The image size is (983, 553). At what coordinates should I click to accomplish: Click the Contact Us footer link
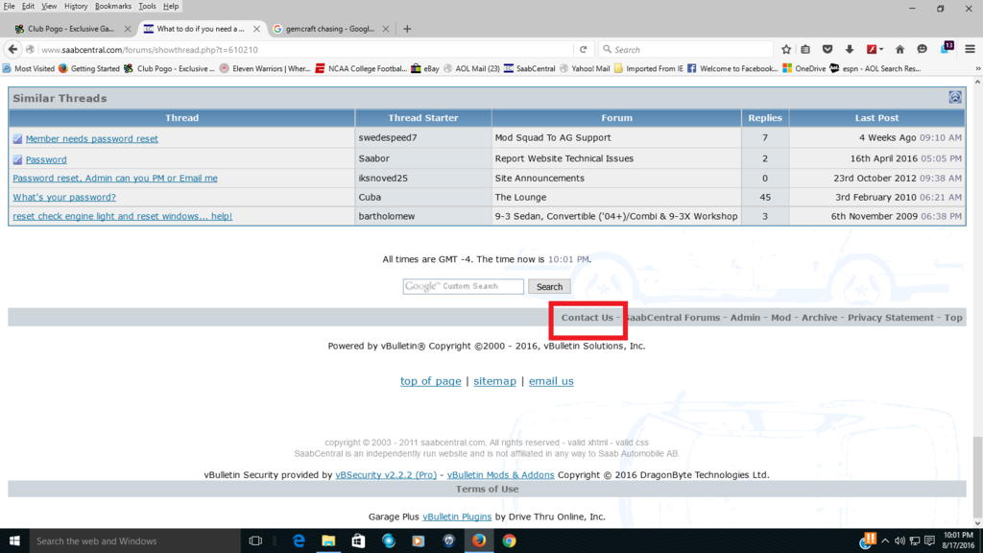[x=587, y=317]
